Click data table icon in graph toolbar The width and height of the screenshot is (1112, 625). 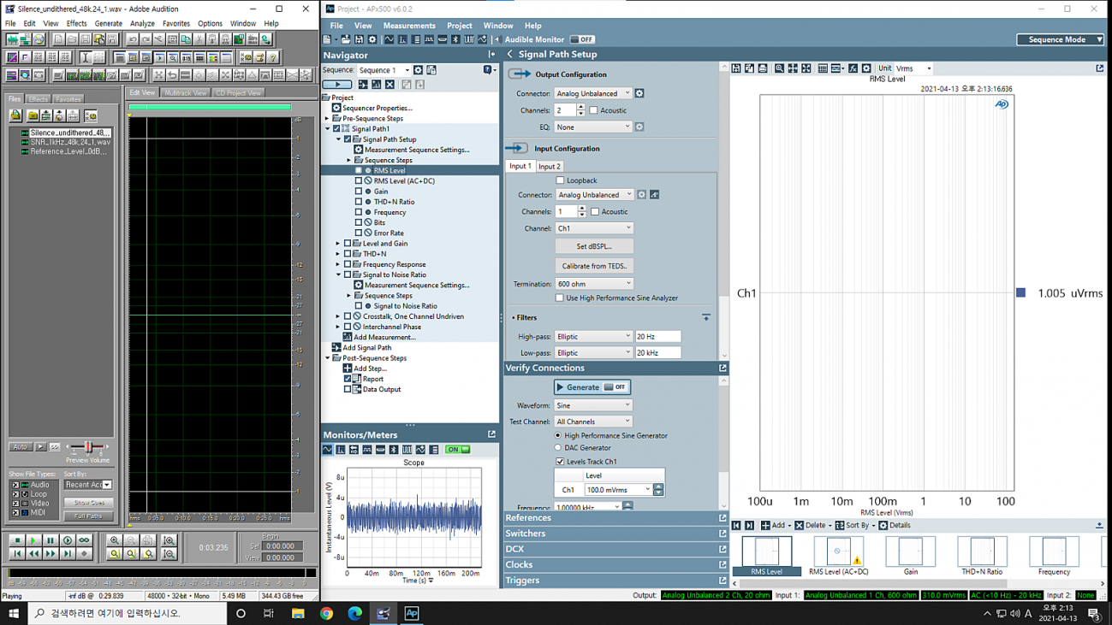point(823,68)
